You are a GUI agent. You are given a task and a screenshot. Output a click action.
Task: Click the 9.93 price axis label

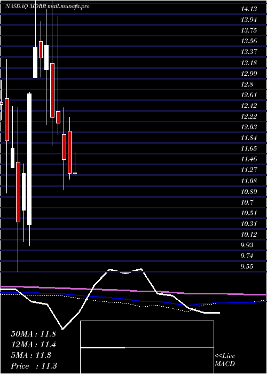click(x=247, y=245)
